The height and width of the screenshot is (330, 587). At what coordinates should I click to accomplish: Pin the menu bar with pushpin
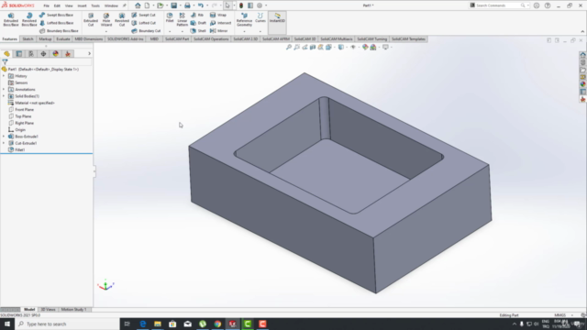pyautogui.click(x=125, y=5)
